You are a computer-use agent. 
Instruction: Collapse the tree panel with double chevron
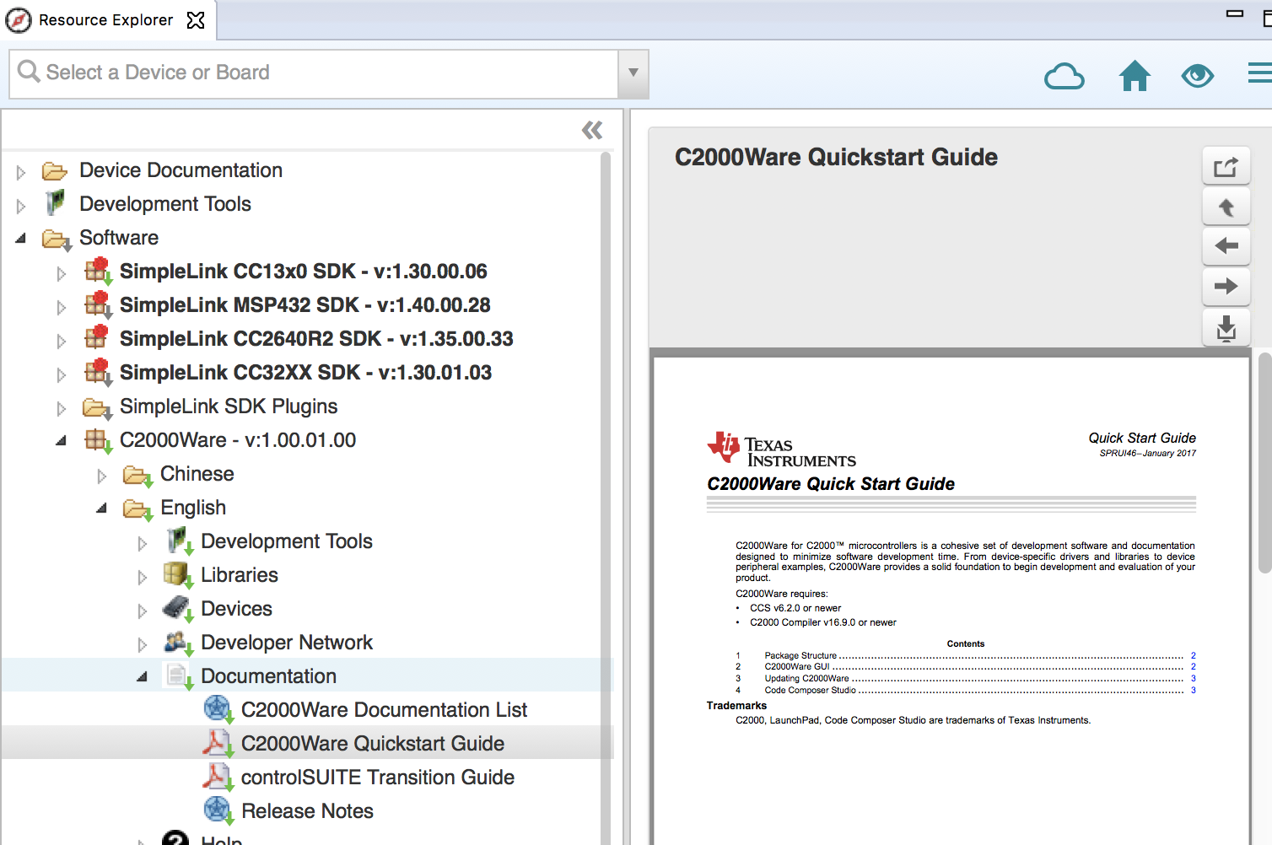592,130
